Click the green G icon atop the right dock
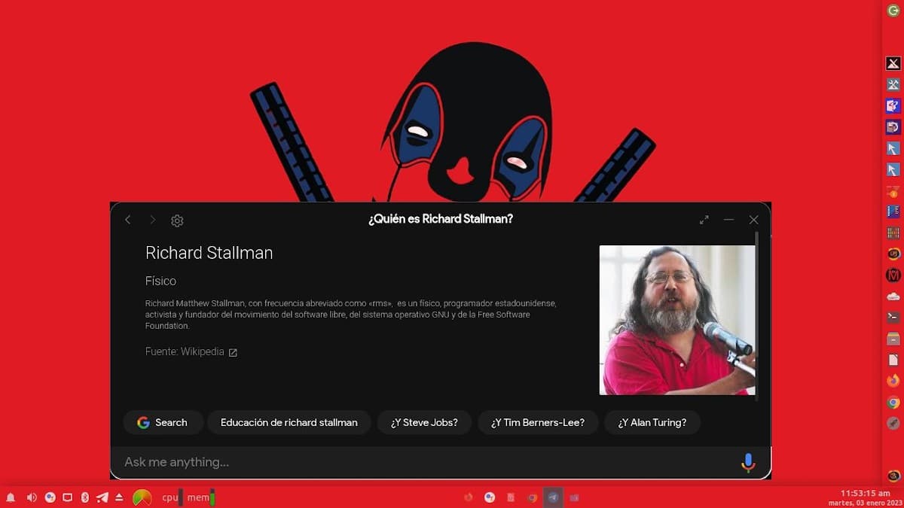Viewport: 904px width, 508px height. [x=893, y=10]
